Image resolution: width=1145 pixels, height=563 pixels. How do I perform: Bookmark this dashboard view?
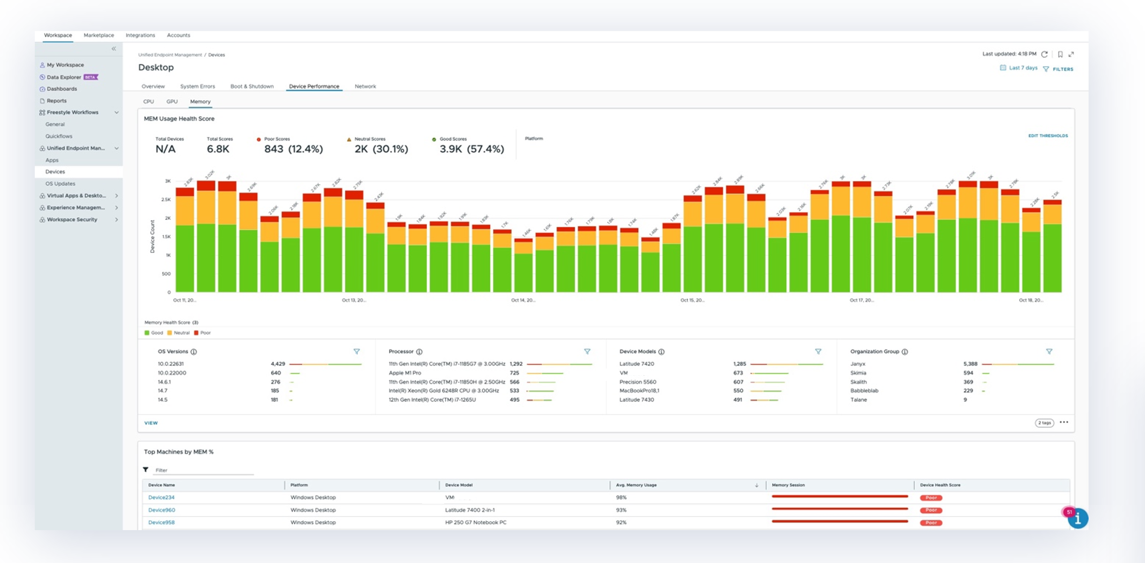[1060, 54]
